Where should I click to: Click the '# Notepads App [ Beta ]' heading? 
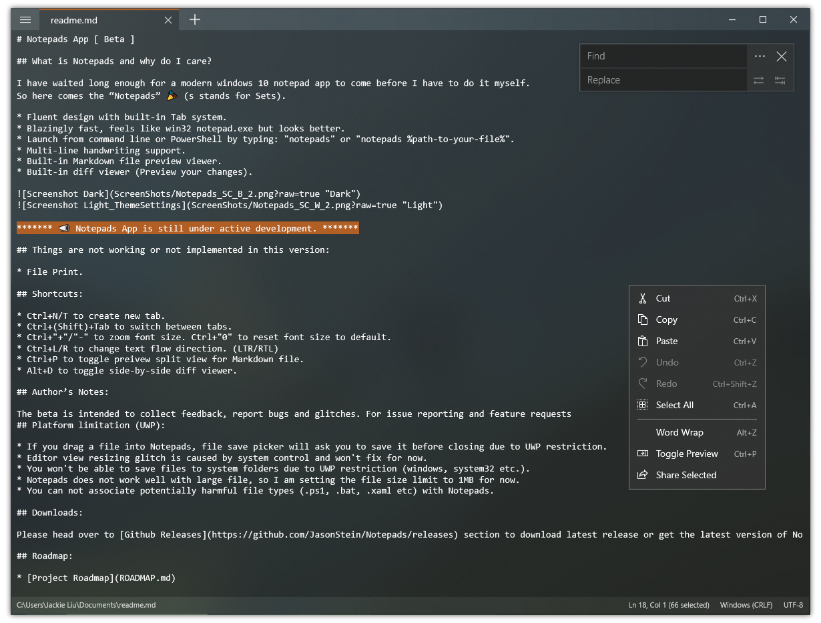[x=76, y=39]
